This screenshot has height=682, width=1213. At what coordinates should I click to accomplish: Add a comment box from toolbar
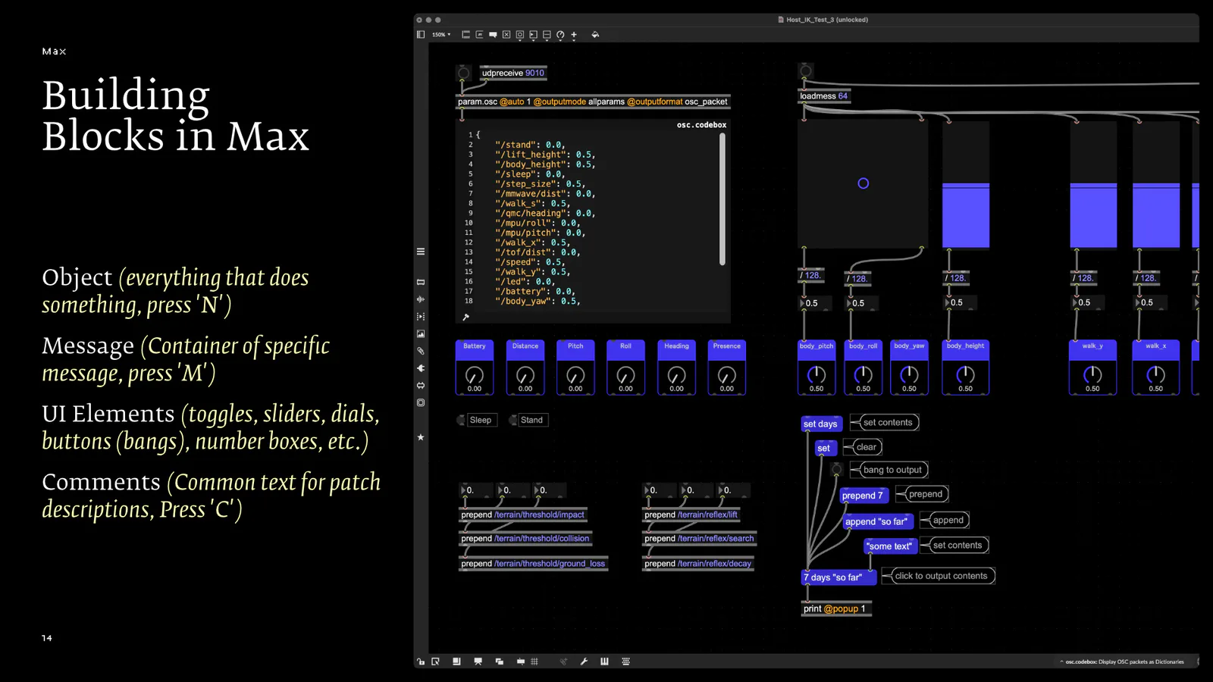(x=493, y=35)
